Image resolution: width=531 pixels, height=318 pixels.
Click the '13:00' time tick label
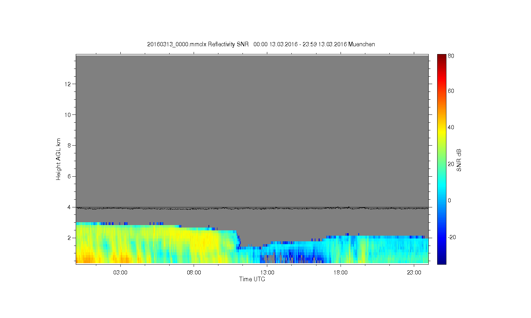click(267, 273)
